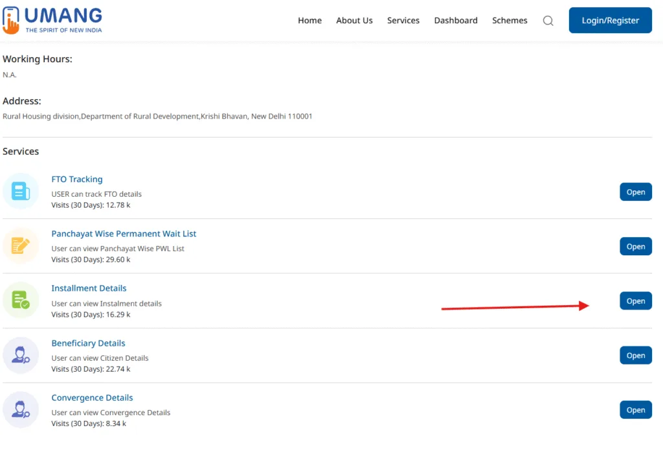Click the Installment Details service icon
663x452 pixels.
(21, 300)
